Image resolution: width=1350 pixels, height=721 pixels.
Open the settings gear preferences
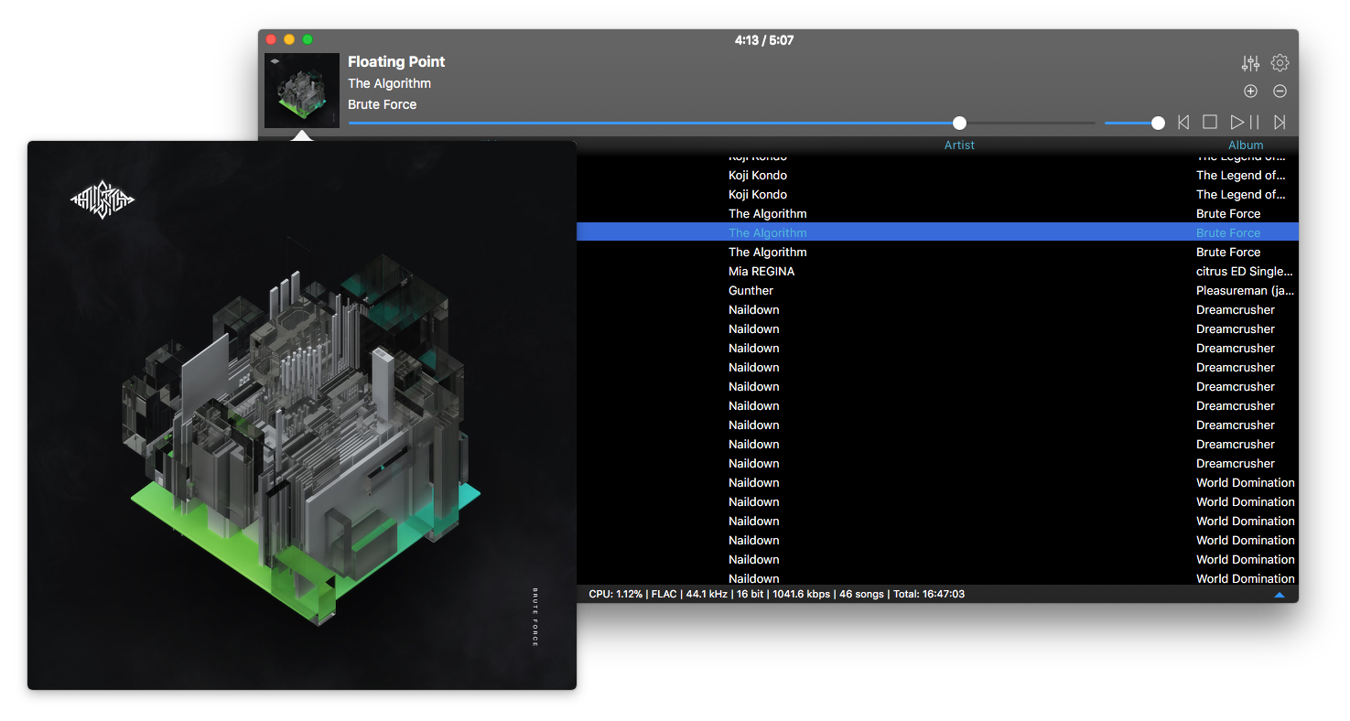pos(1280,63)
